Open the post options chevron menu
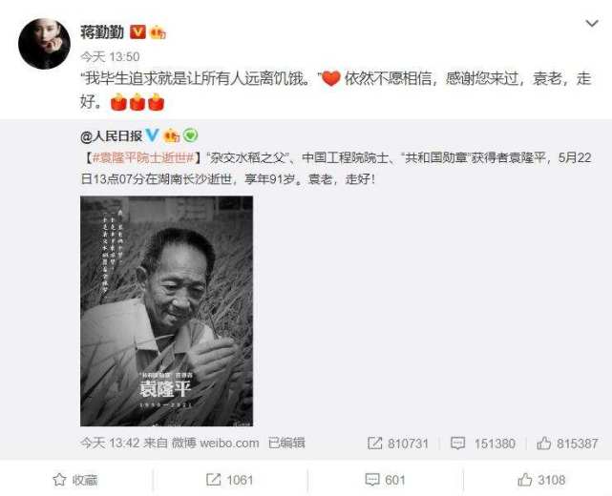The height and width of the screenshot is (496, 612). coord(592,24)
